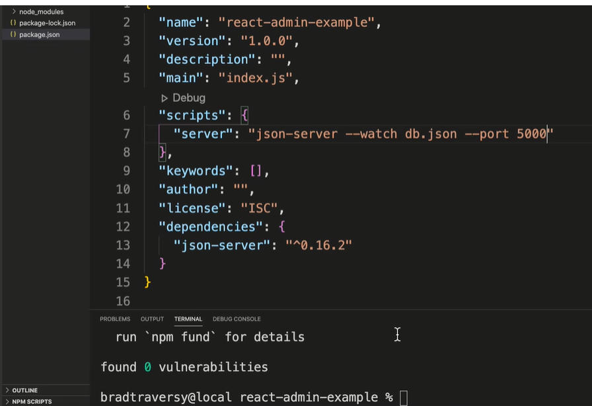Click the "description" key on line 4
The image size is (592, 406).
[x=207, y=60]
